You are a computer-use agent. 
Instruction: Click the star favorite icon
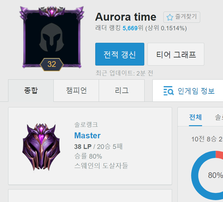(170, 17)
